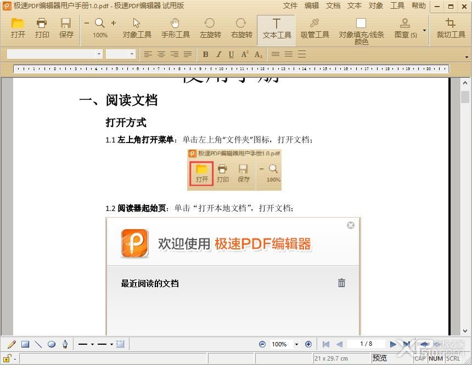The image size is (472, 365).
Task: Click bottom zoom out minus button
Action: 262,344
